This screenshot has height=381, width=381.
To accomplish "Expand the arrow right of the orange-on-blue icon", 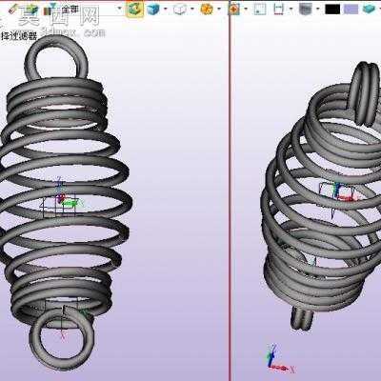I will [x=246, y=9].
